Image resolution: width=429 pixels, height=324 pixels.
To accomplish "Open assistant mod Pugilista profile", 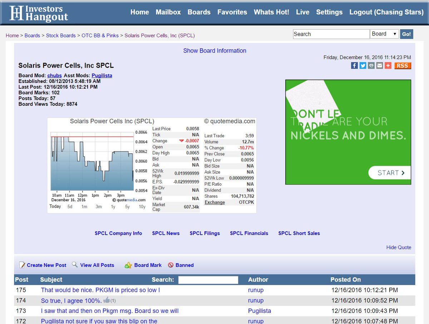I will 102,75.
